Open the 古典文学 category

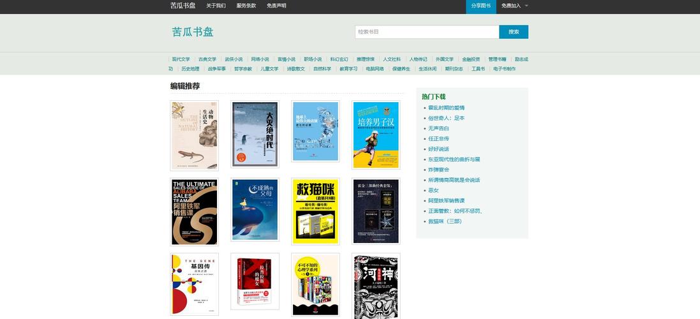[x=207, y=59]
